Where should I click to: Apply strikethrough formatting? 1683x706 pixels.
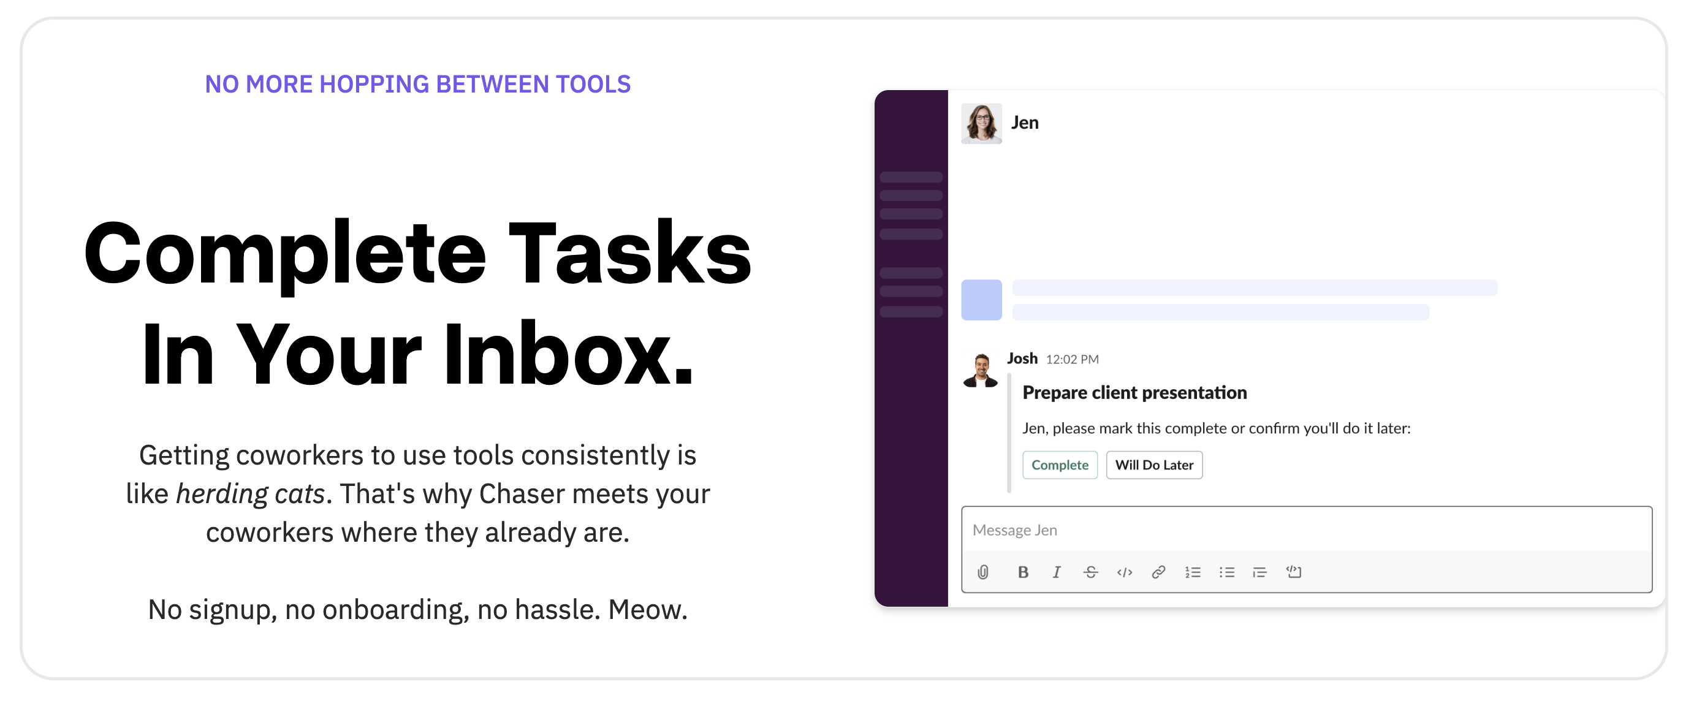point(1090,572)
